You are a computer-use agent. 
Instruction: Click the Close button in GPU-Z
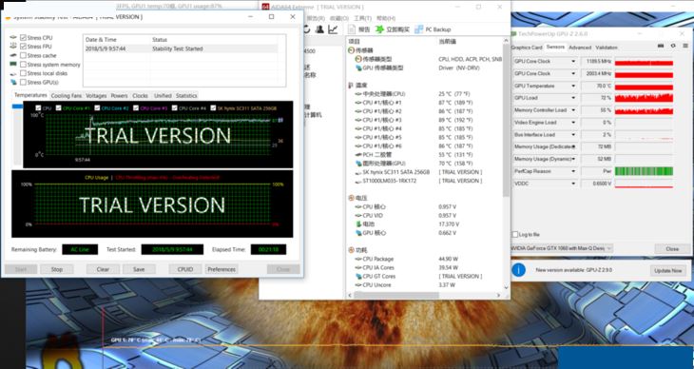[x=672, y=249]
